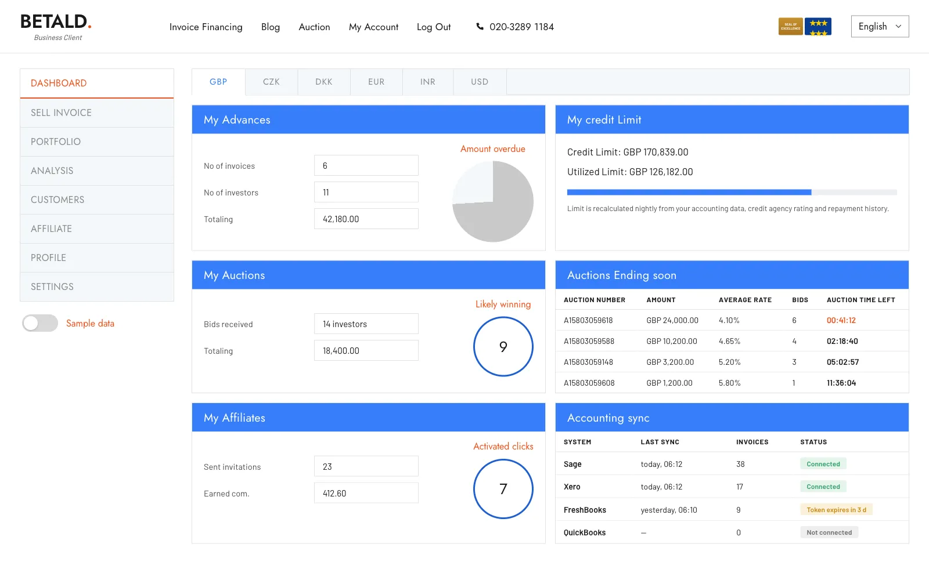The height and width of the screenshot is (580, 929).
Task: Click the phone icon beside 020-3289 1184
Action: pos(480,27)
